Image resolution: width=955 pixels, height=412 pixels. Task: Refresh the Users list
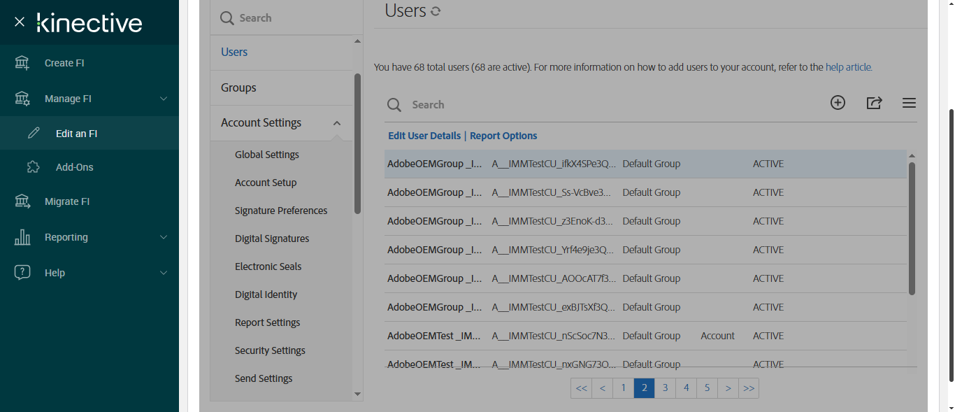click(436, 11)
